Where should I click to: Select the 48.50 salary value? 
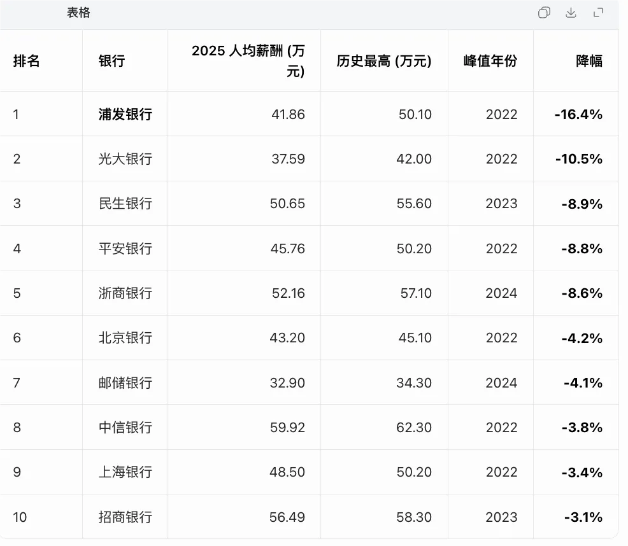(x=287, y=472)
